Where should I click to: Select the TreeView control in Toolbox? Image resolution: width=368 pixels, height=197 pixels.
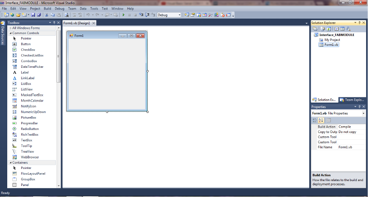coord(27,152)
